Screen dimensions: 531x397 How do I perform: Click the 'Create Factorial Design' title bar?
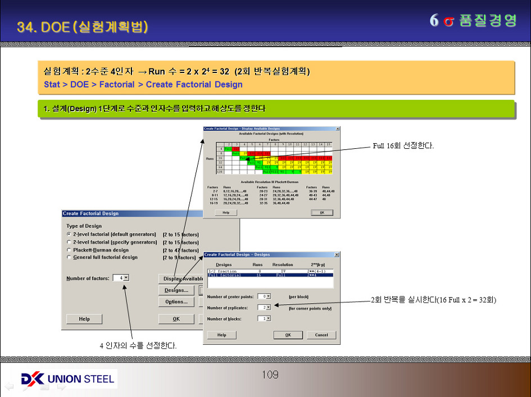133,213
